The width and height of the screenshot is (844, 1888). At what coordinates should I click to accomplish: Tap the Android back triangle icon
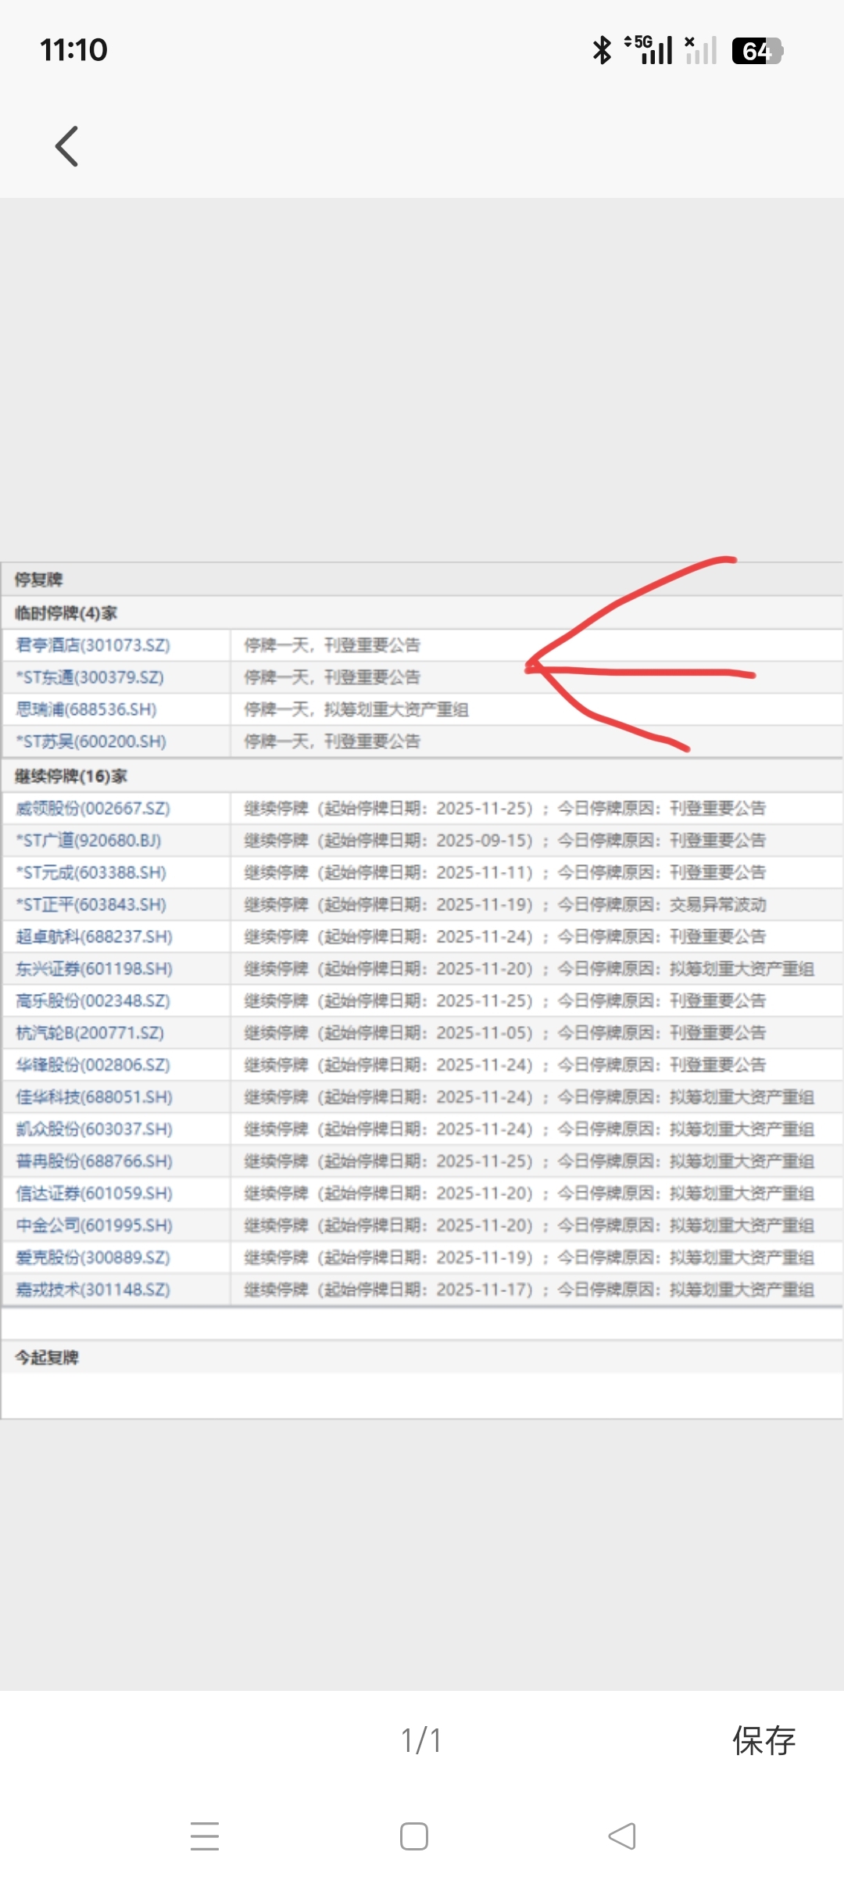point(622,1836)
